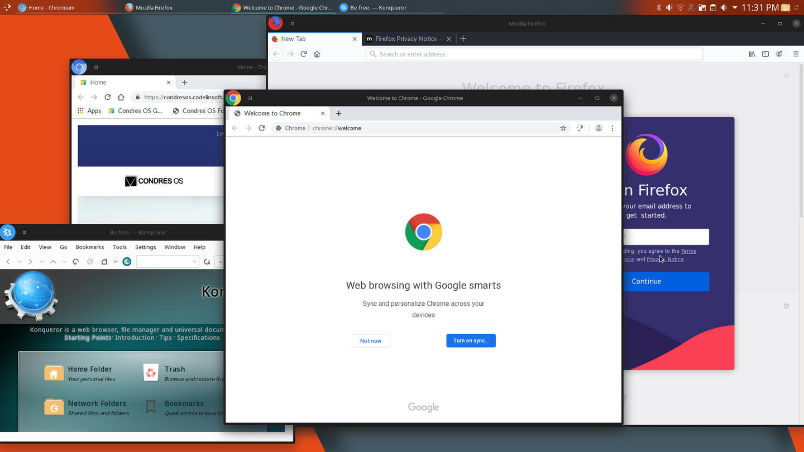Viewport: 804px width, 452px height.
Task: Open Home Folder in Konqueror
Action: 80,373
